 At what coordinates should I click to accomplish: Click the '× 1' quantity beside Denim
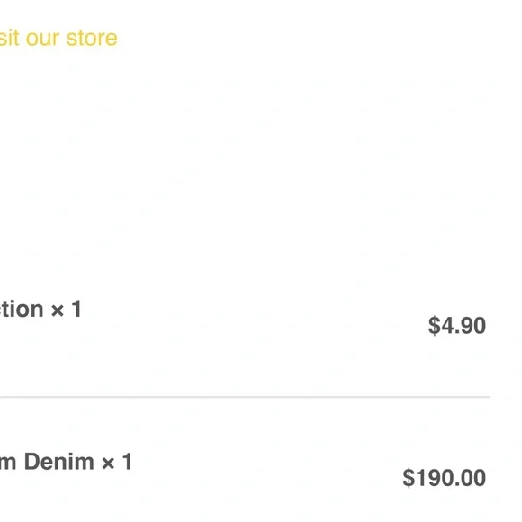(117, 462)
